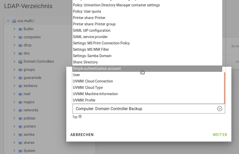Choose UVMM: Cloud Connection option
The image size is (239, 154).
147,81
